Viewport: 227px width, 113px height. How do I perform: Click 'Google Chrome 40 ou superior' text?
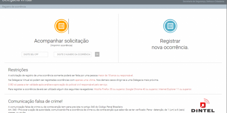[142, 89]
